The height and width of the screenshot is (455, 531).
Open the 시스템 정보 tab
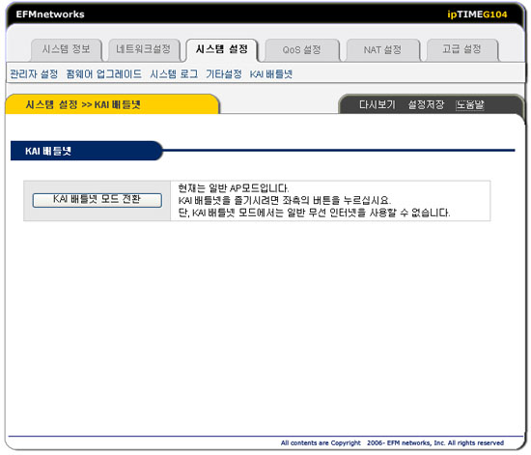click(67, 49)
